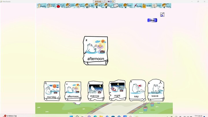Screen dimensions: 208x117
Task: Pick the night flashcard
Action: pos(117,90)
